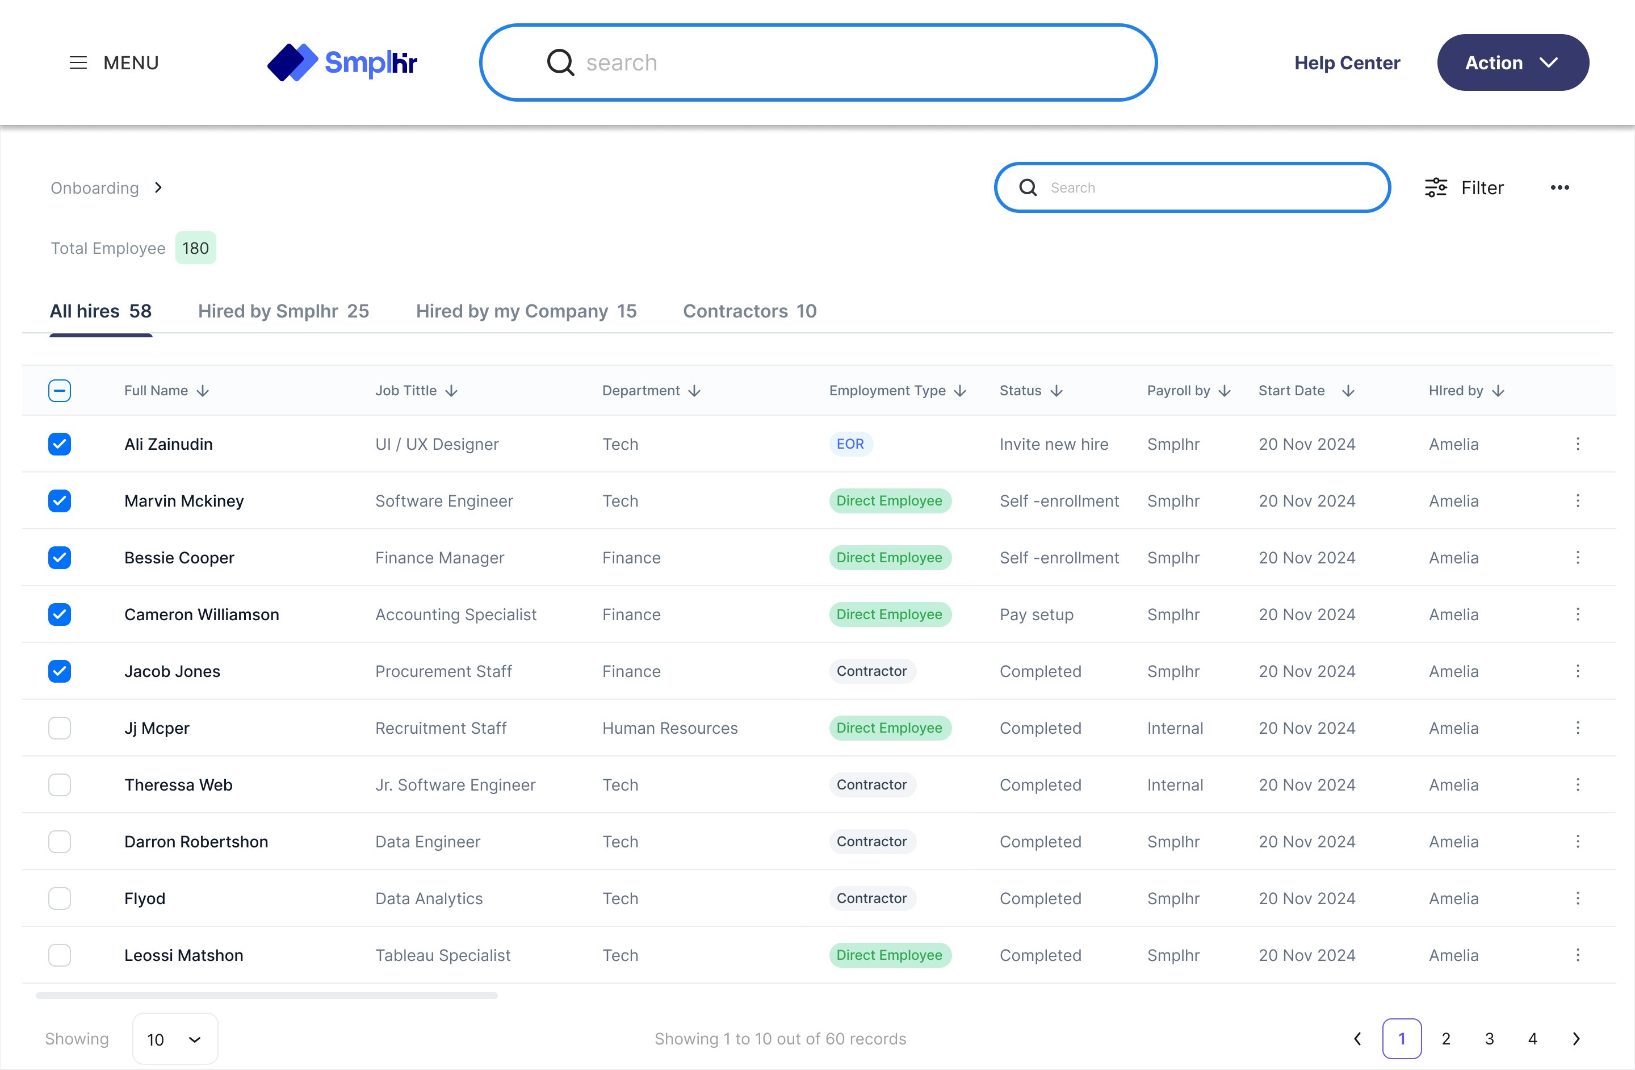The width and height of the screenshot is (1635, 1070).
Task: Open the rows-per-page 10 dropdown
Action: coord(174,1039)
